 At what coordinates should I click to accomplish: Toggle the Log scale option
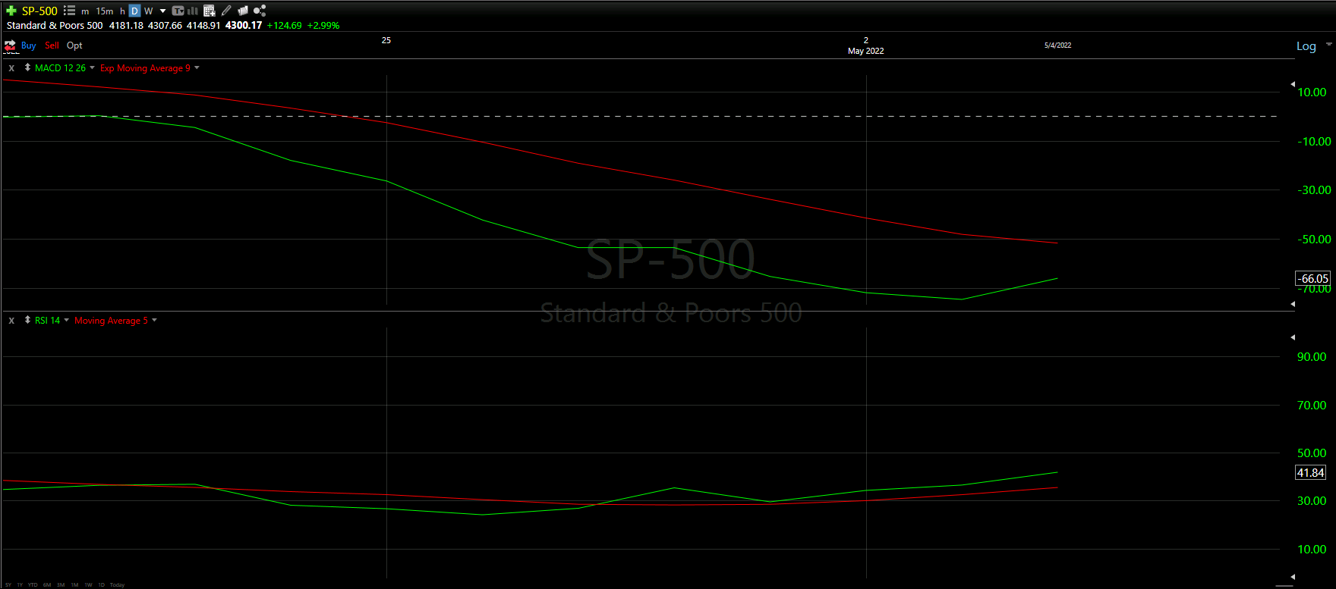click(1306, 46)
